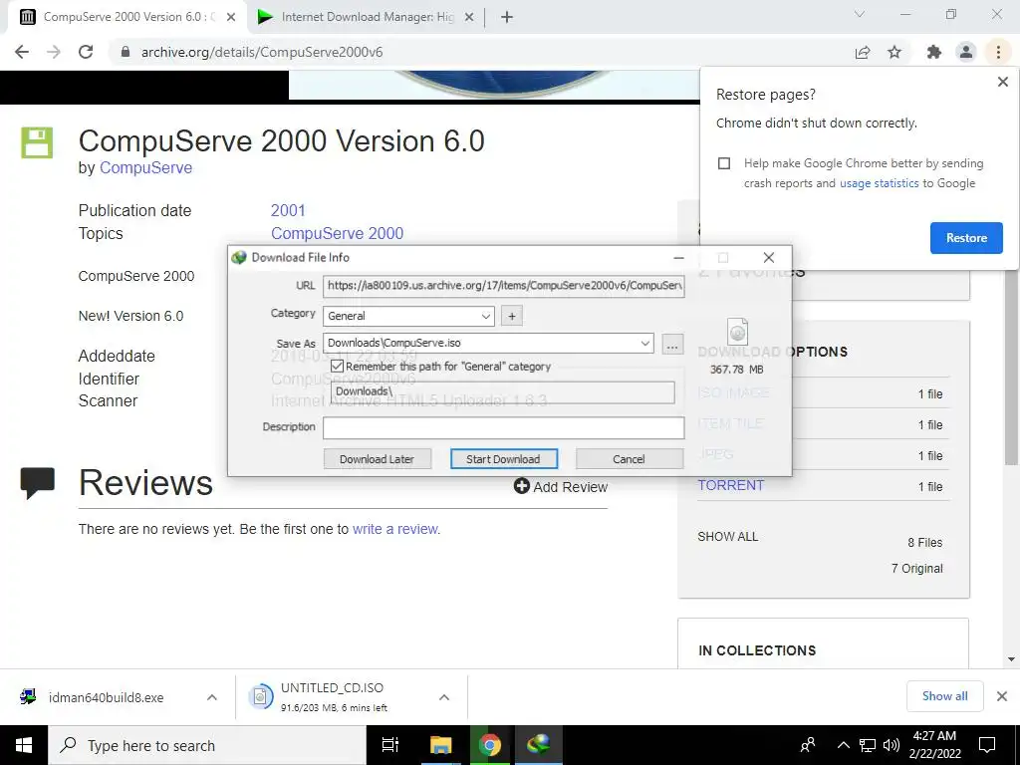Click the Restore button
Viewport: 1020px width, 765px height.
pos(966,238)
